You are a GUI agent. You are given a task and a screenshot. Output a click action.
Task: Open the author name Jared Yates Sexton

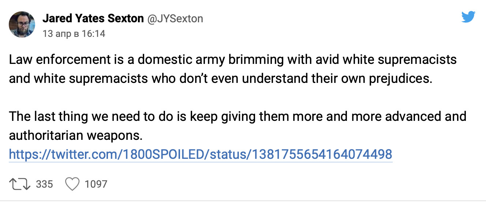pos(93,18)
